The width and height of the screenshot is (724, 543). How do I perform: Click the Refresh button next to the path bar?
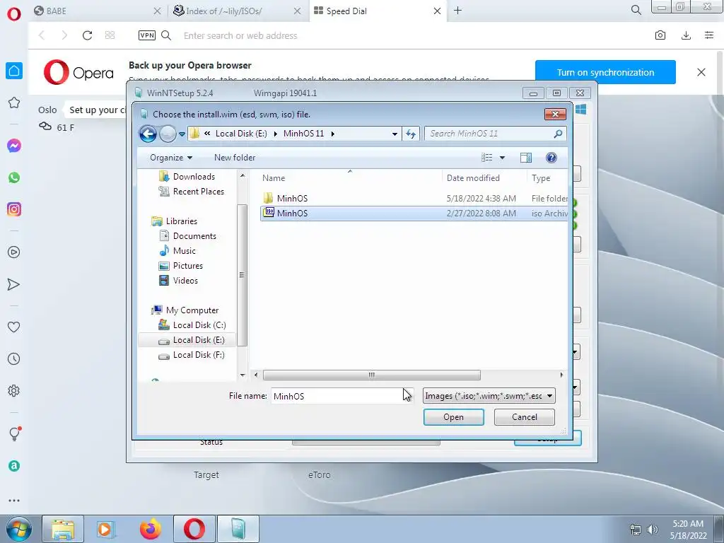tap(411, 134)
